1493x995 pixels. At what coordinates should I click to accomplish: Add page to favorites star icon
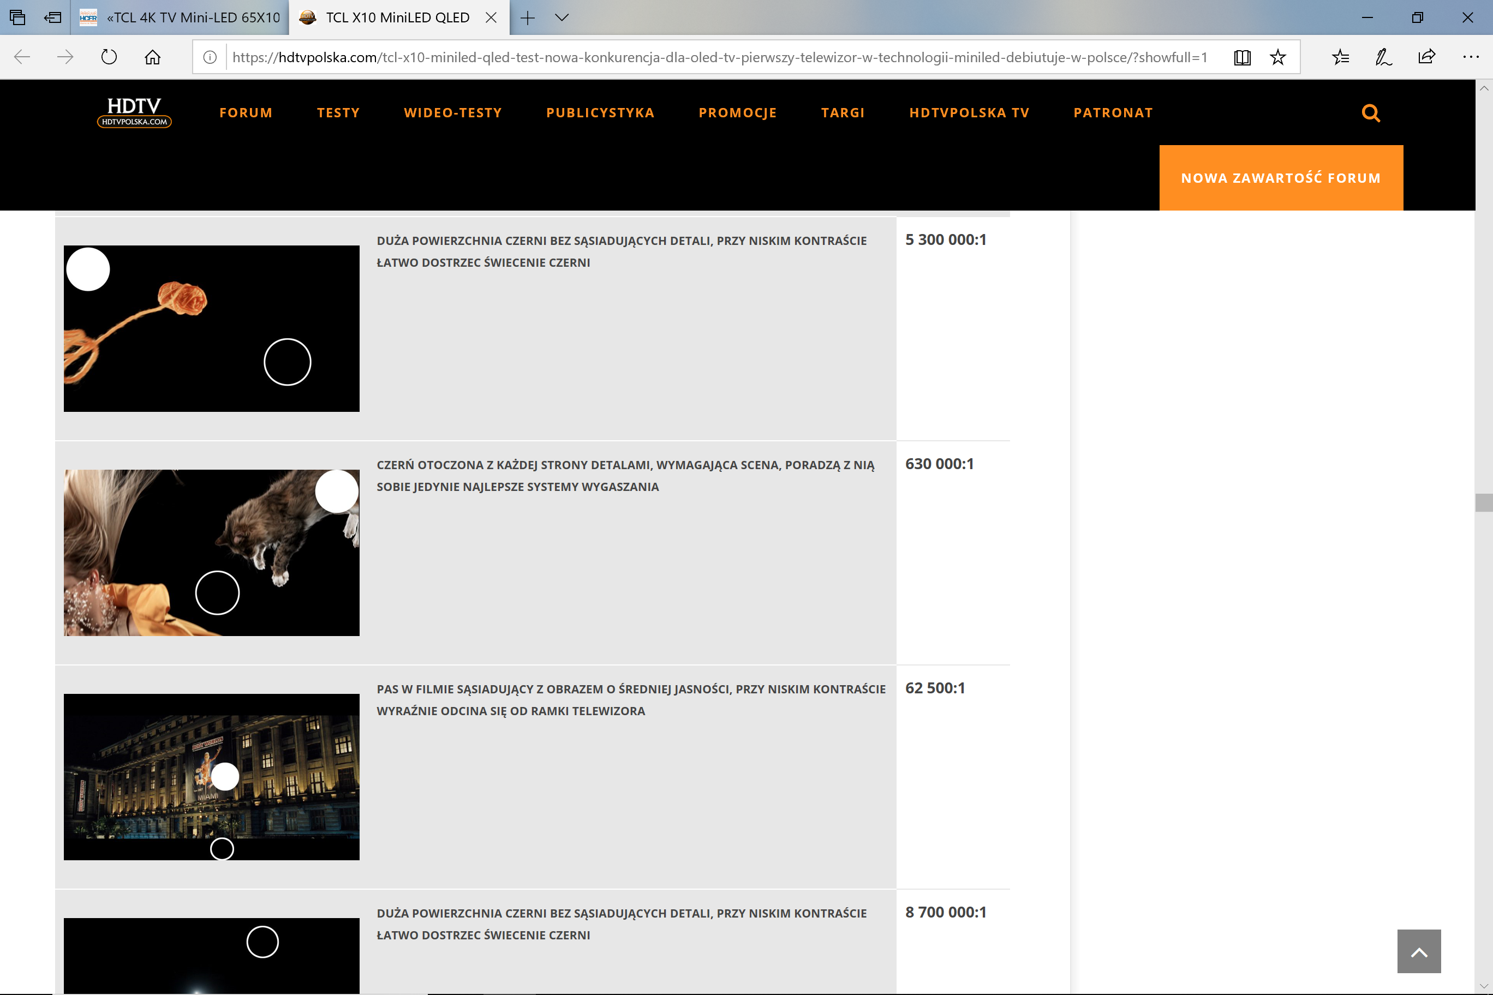point(1277,58)
